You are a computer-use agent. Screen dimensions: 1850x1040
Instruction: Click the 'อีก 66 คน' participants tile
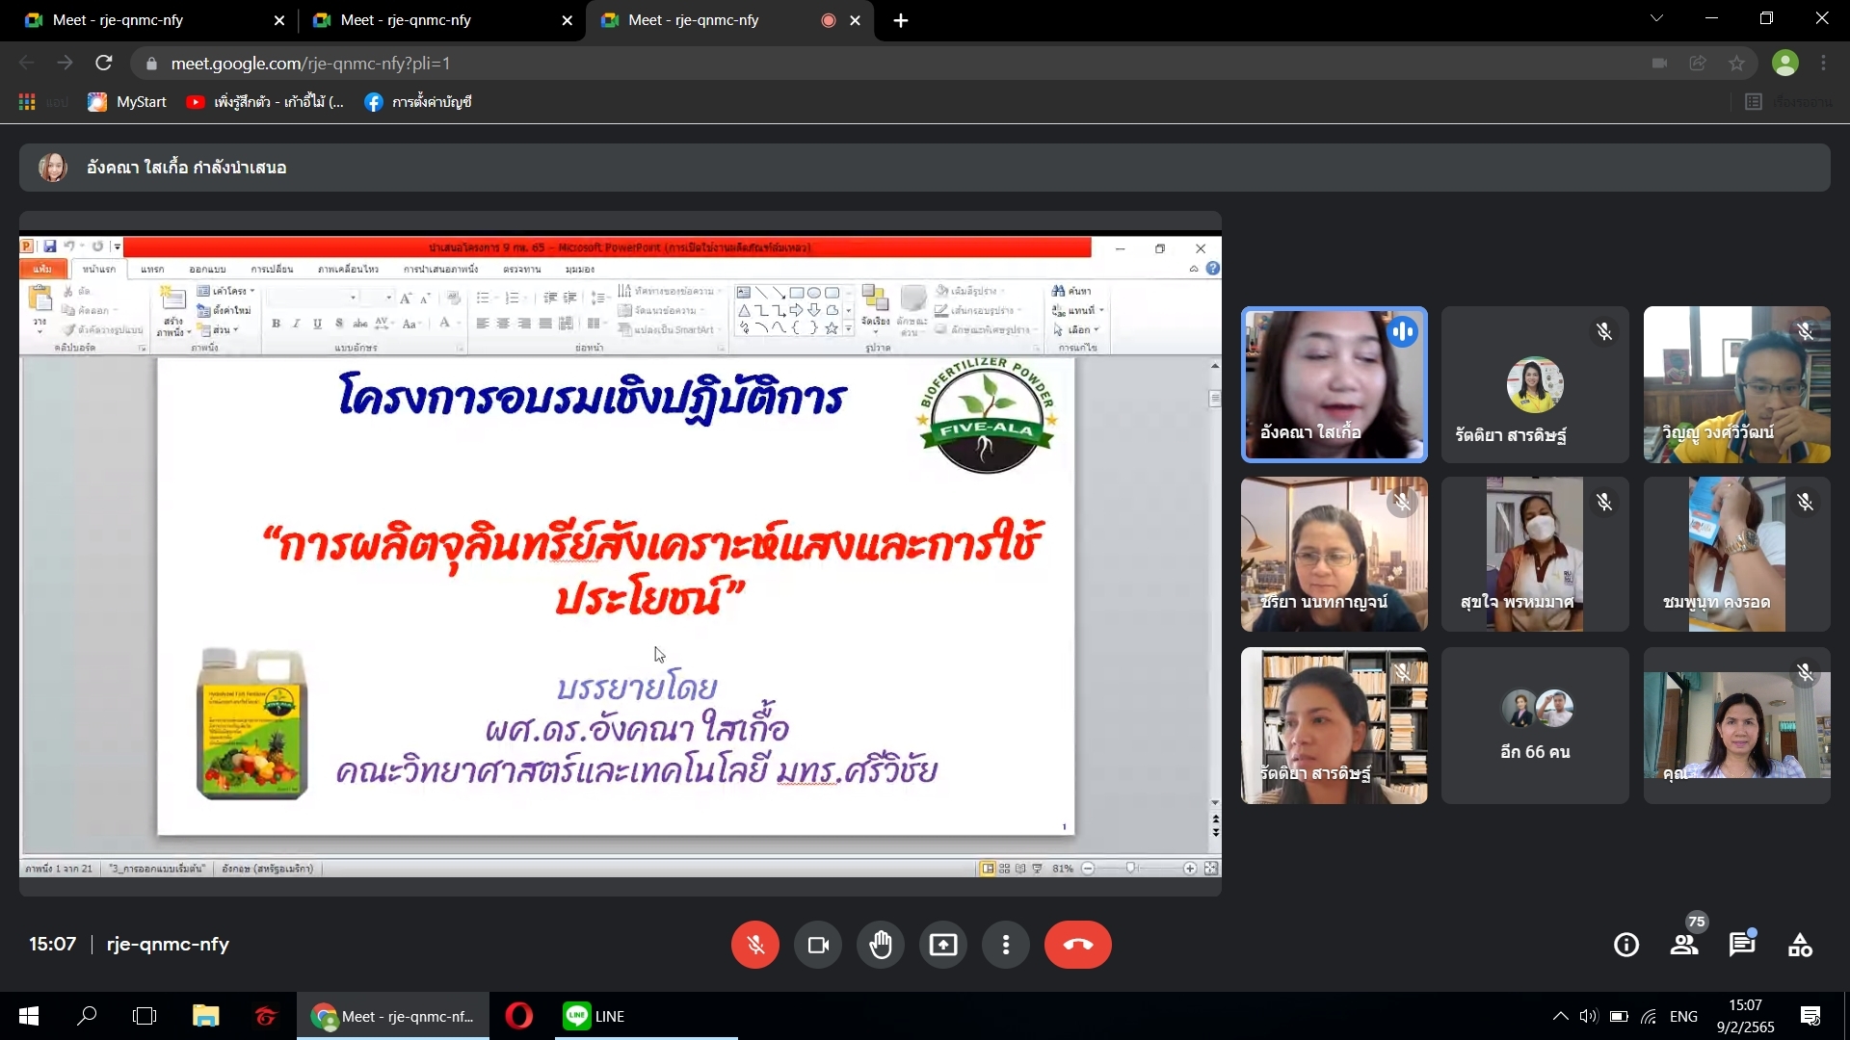(1535, 725)
